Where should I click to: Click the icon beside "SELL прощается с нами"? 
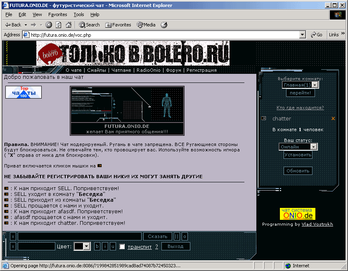pyautogui.click(x=6, y=205)
